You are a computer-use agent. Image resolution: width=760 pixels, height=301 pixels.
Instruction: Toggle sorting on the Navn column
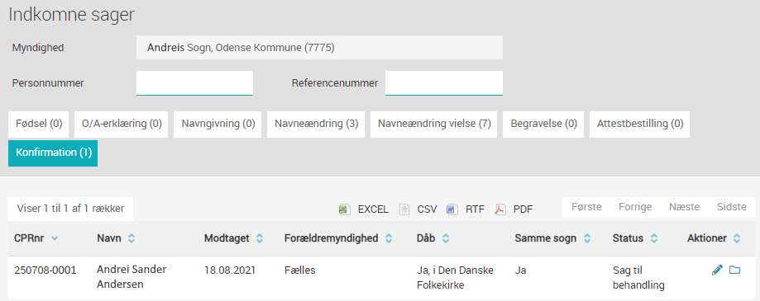coord(131,238)
